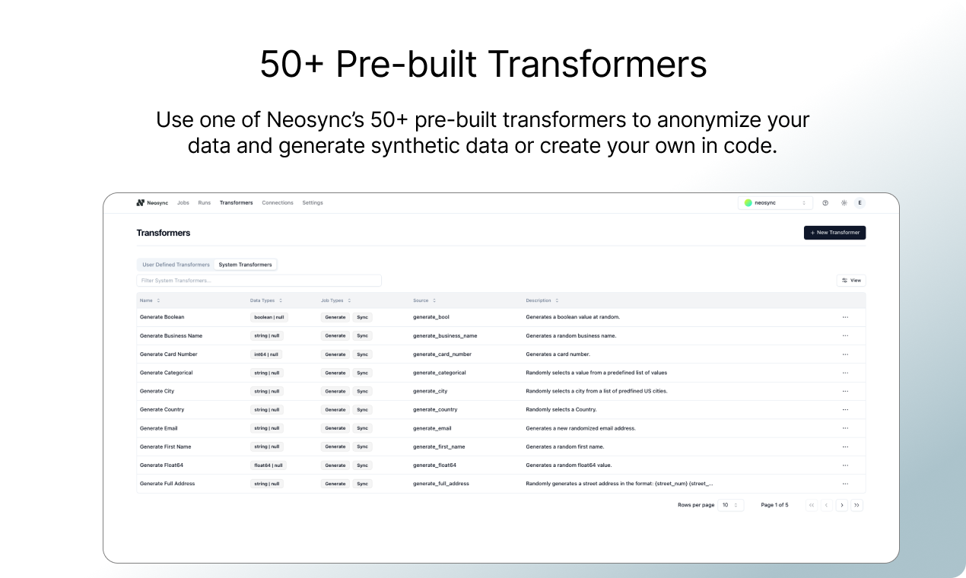Click source text generate_card_number
This screenshot has height=578, width=966.
(x=443, y=354)
